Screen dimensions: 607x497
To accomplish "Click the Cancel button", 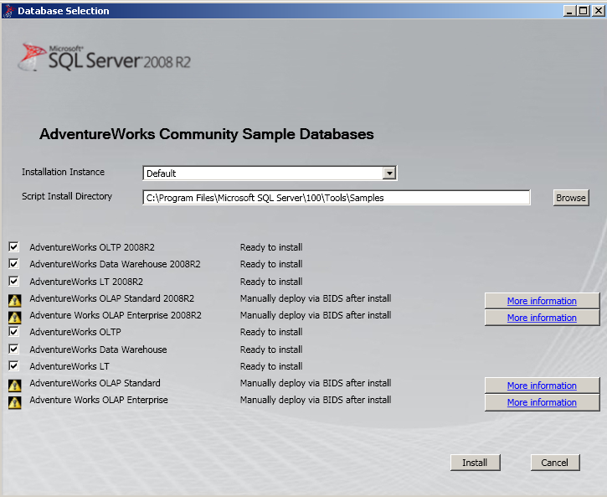I will [x=555, y=463].
